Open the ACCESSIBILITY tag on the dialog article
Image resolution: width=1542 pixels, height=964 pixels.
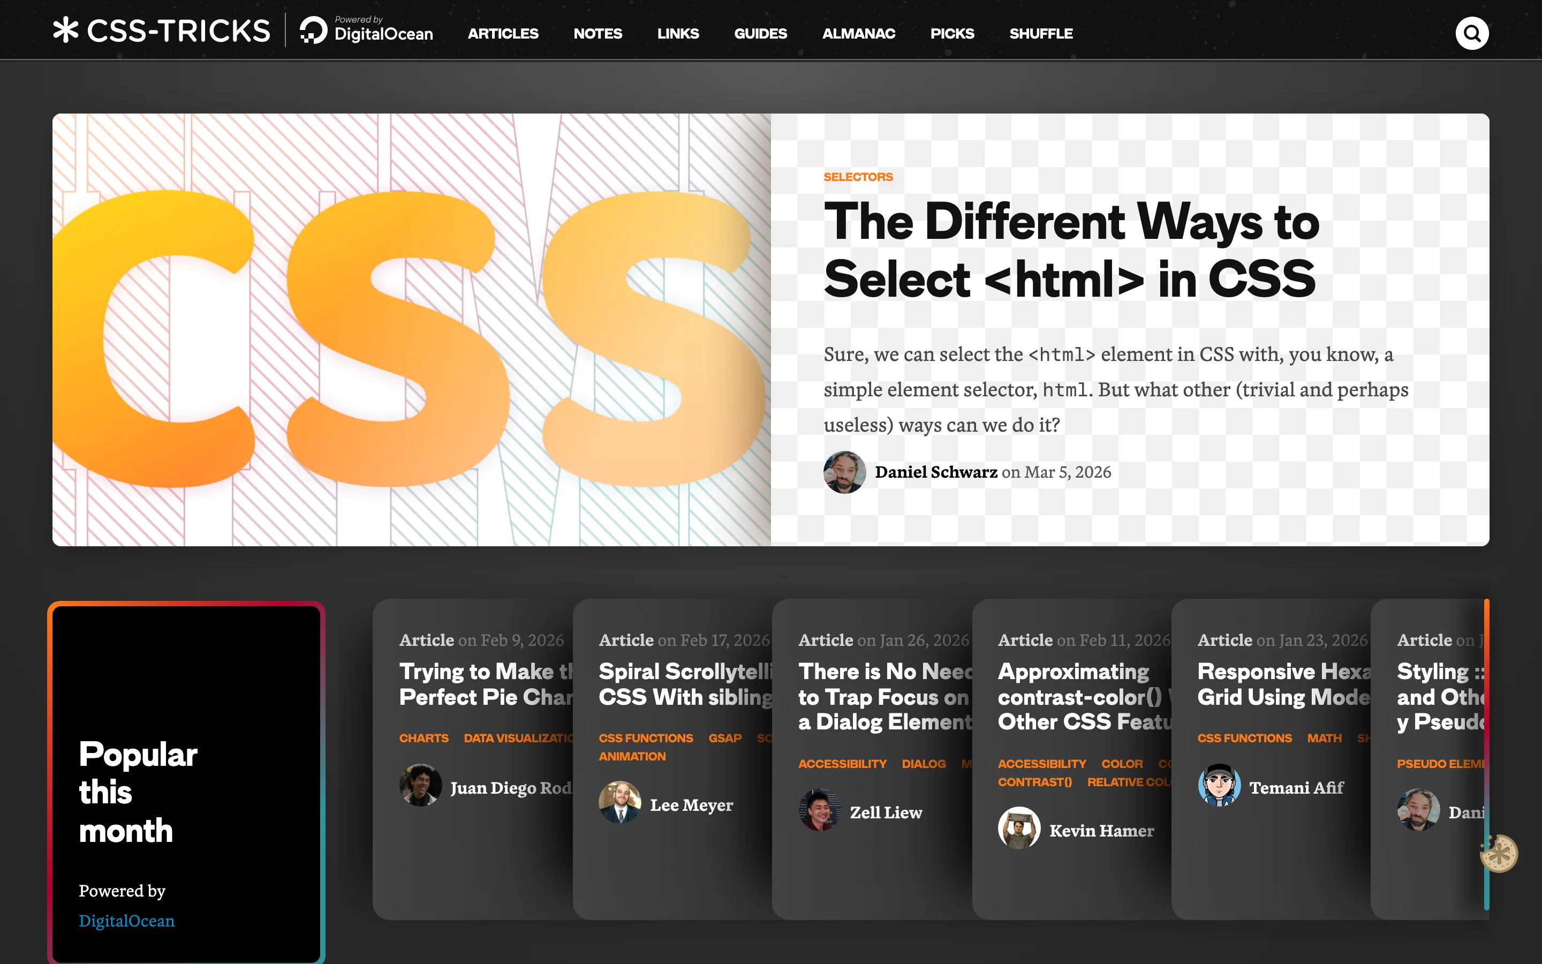click(842, 763)
